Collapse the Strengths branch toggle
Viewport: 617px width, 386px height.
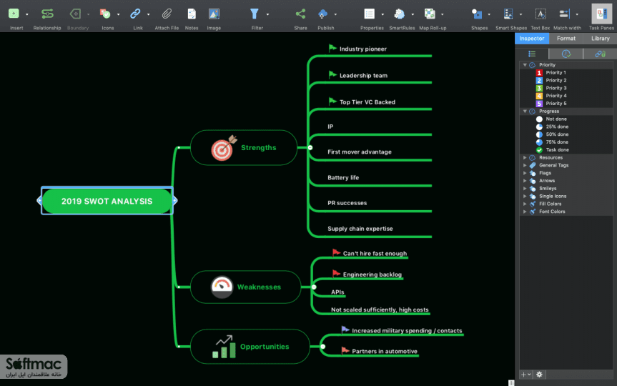pos(310,147)
